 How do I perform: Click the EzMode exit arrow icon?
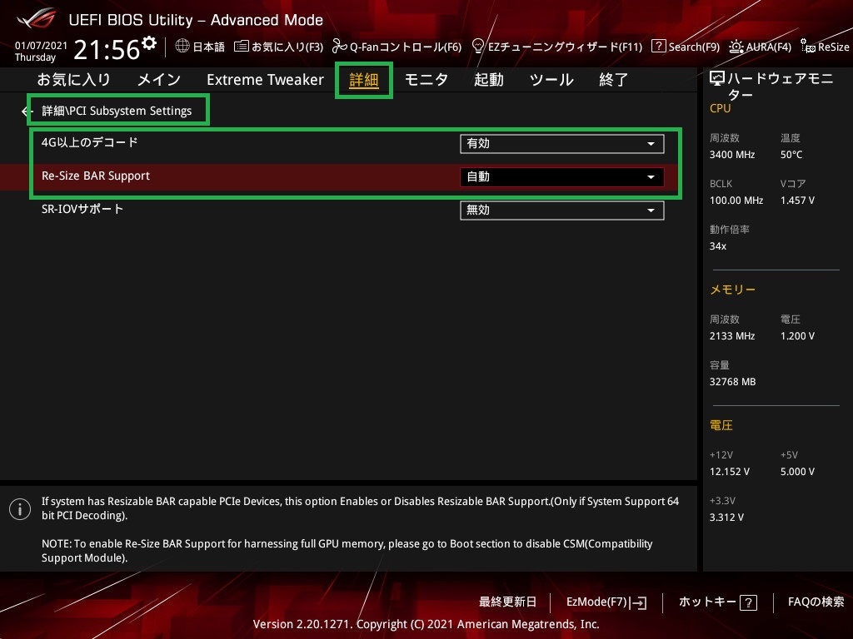tap(638, 602)
